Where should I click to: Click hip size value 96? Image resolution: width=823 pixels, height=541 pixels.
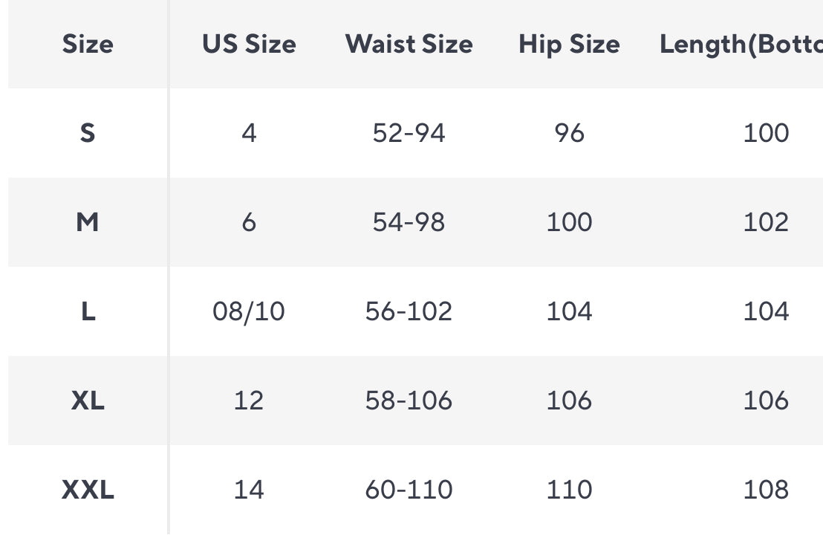[x=569, y=133]
